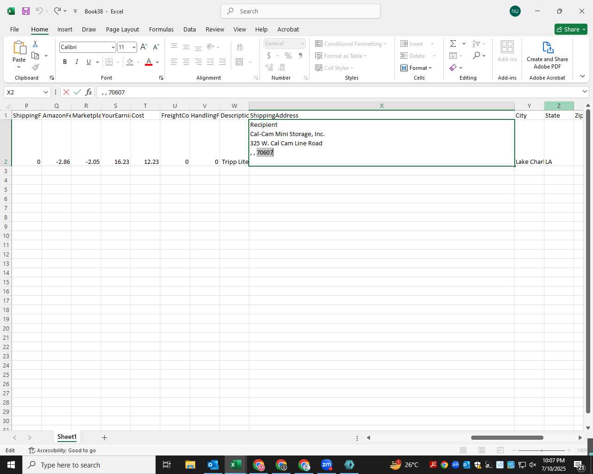Toggle Align Left alignment
The height and width of the screenshot is (474, 593).
(x=174, y=62)
